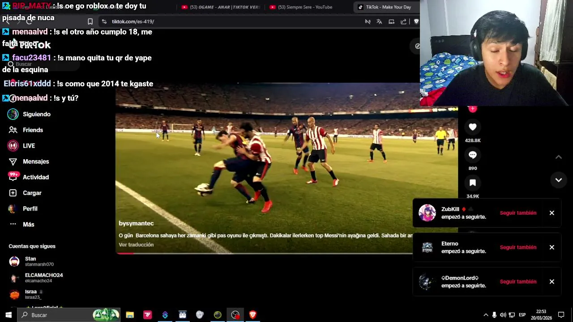Click the LIVE icon in sidebar
This screenshot has height=322, width=573.
pos(13,145)
